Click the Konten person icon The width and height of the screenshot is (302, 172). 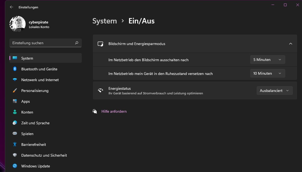point(15,112)
